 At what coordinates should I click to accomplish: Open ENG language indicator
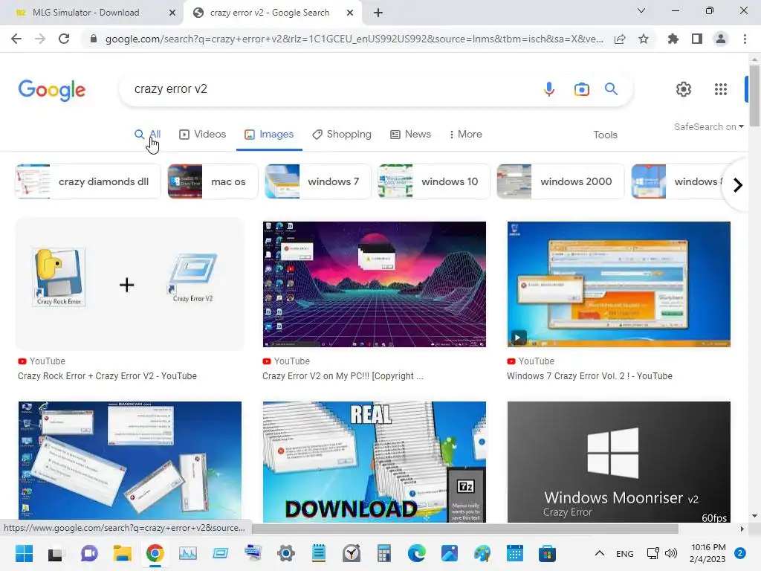pos(624,553)
